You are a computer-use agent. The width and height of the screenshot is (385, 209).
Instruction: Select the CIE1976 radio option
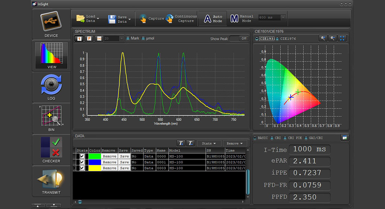pos(277,39)
